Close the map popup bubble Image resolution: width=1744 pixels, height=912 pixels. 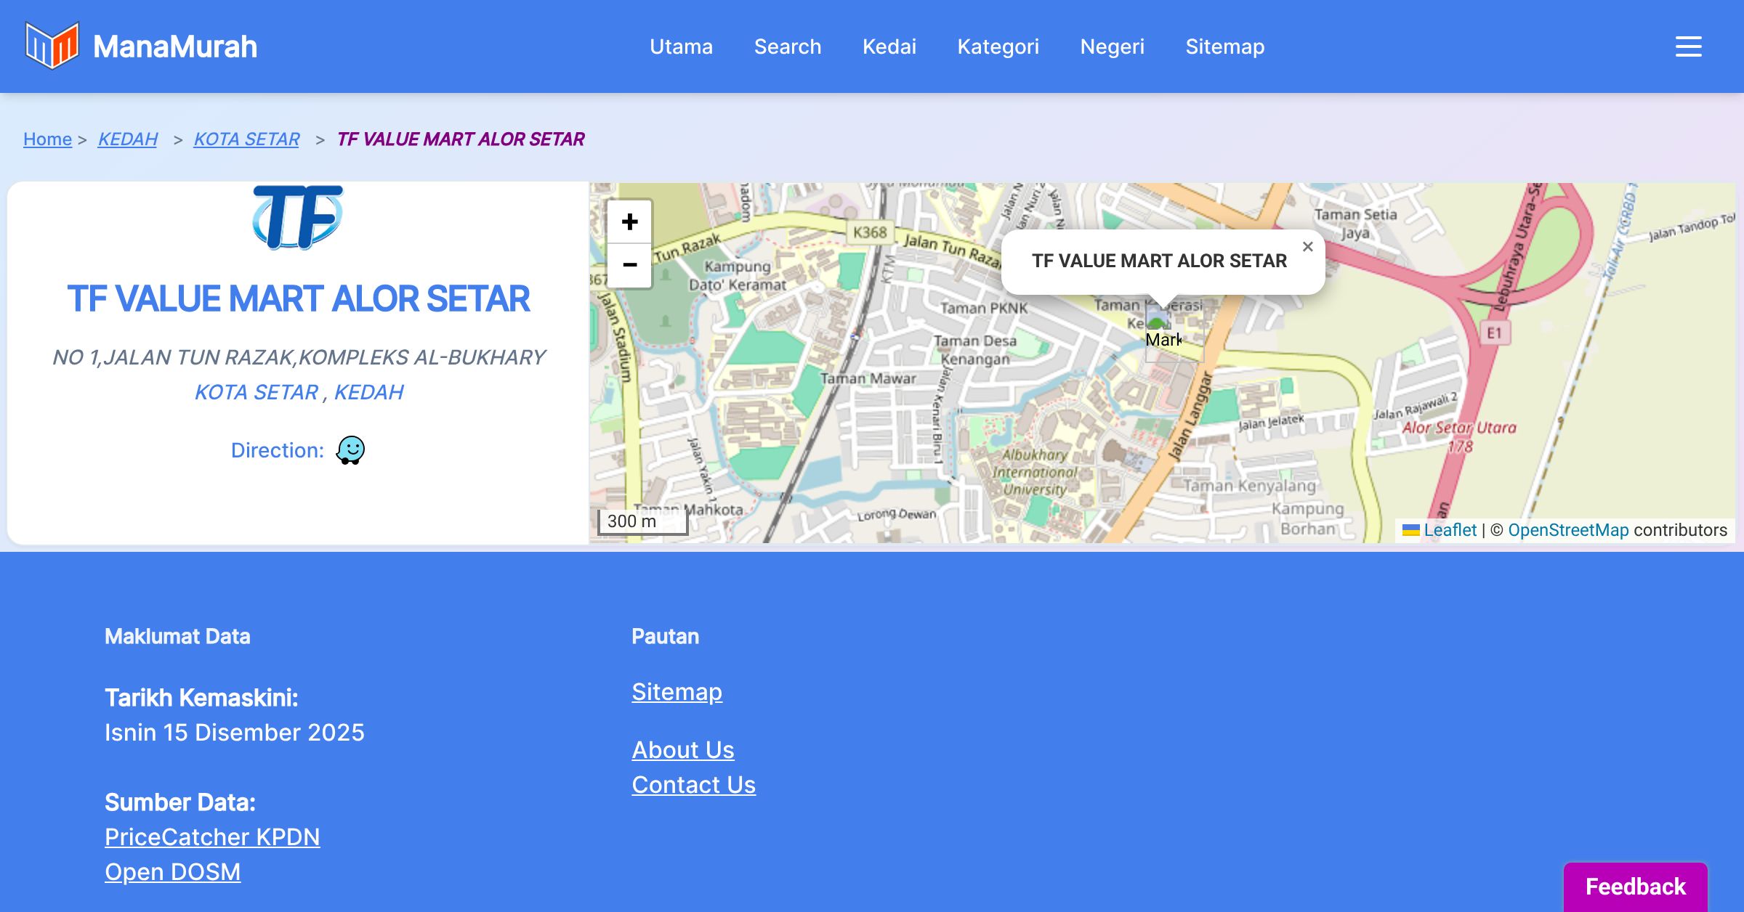tap(1307, 247)
